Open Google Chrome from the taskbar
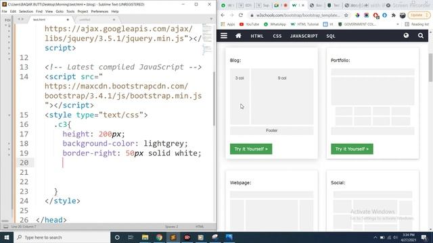Screen dimensions: 433x243 (x=159, y=237)
